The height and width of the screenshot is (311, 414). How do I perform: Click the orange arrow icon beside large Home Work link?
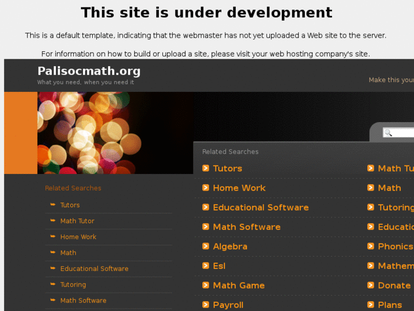[x=206, y=188]
